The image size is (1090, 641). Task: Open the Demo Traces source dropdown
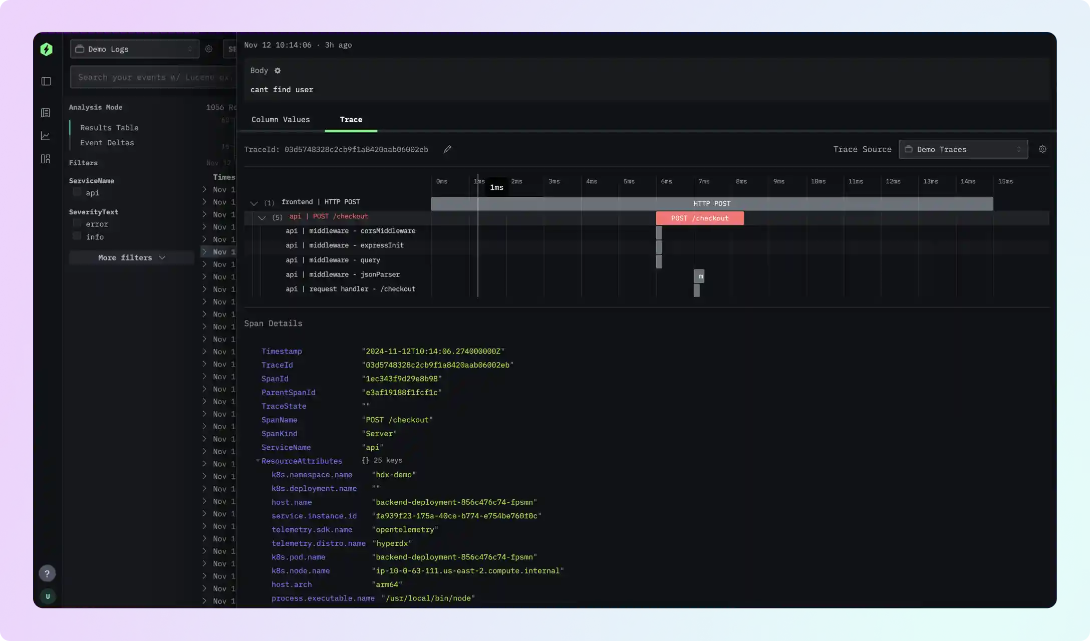[963, 149]
